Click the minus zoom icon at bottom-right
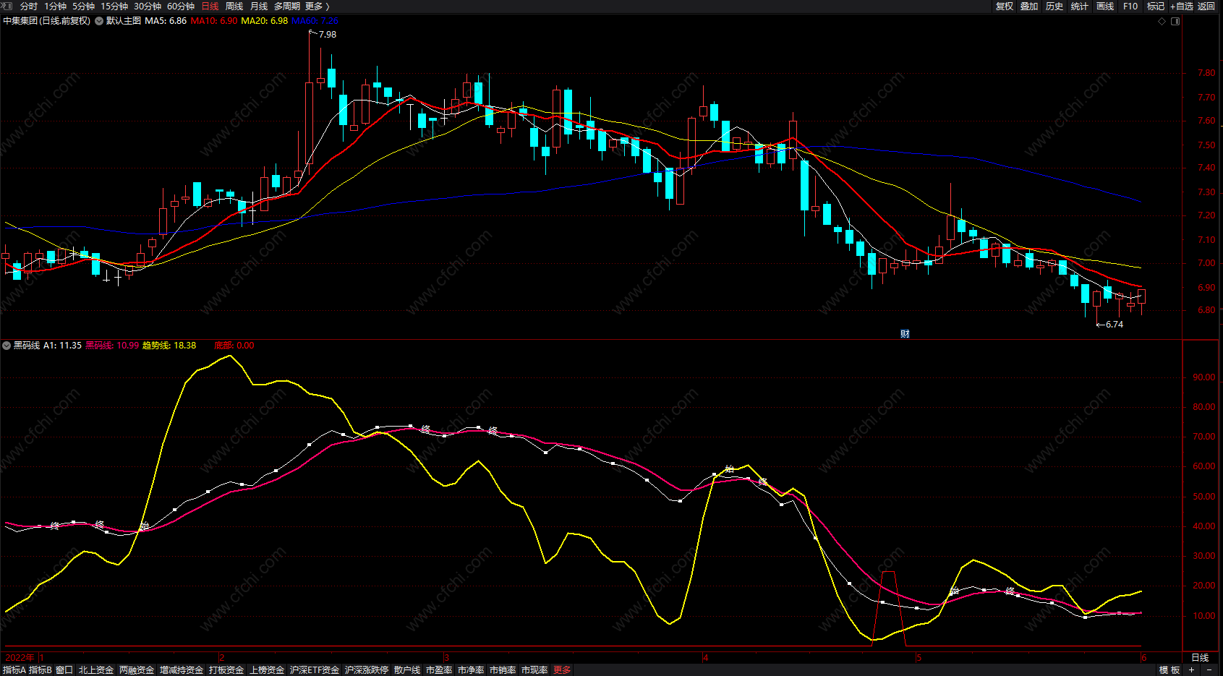Image resolution: width=1223 pixels, height=676 pixels. coord(1209,670)
